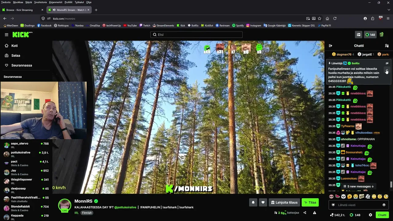393x221 pixels.
Task: Share the stream via the share icon
Action: click(305, 213)
